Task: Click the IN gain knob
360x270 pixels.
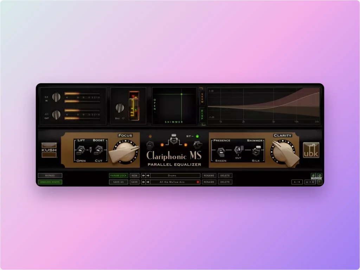Action: [56, 97]
